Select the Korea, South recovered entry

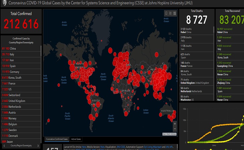point(224,56)
